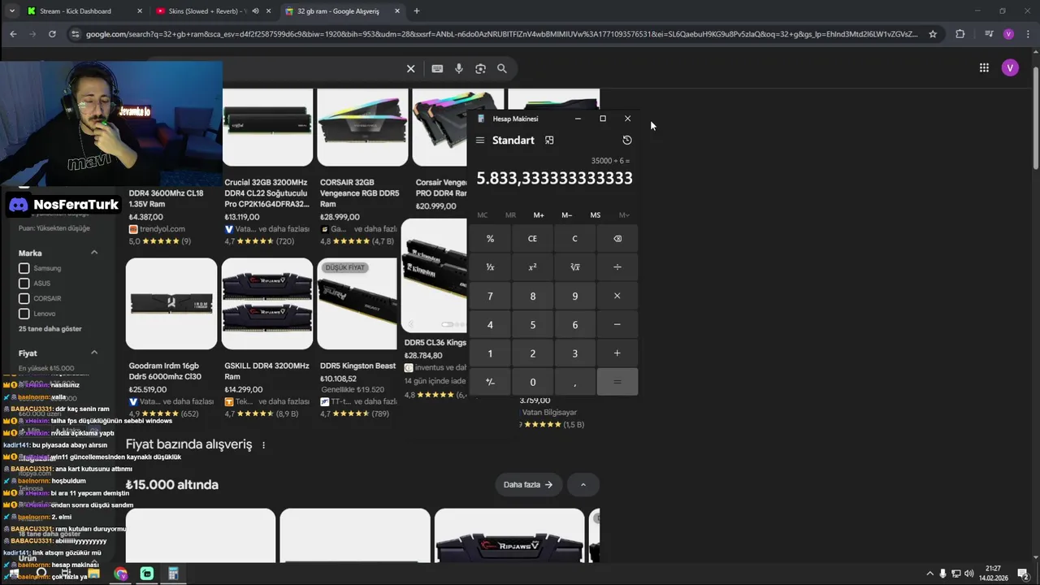Click the Google search magnifier icon
The image size is (1040, 585).
502,69
